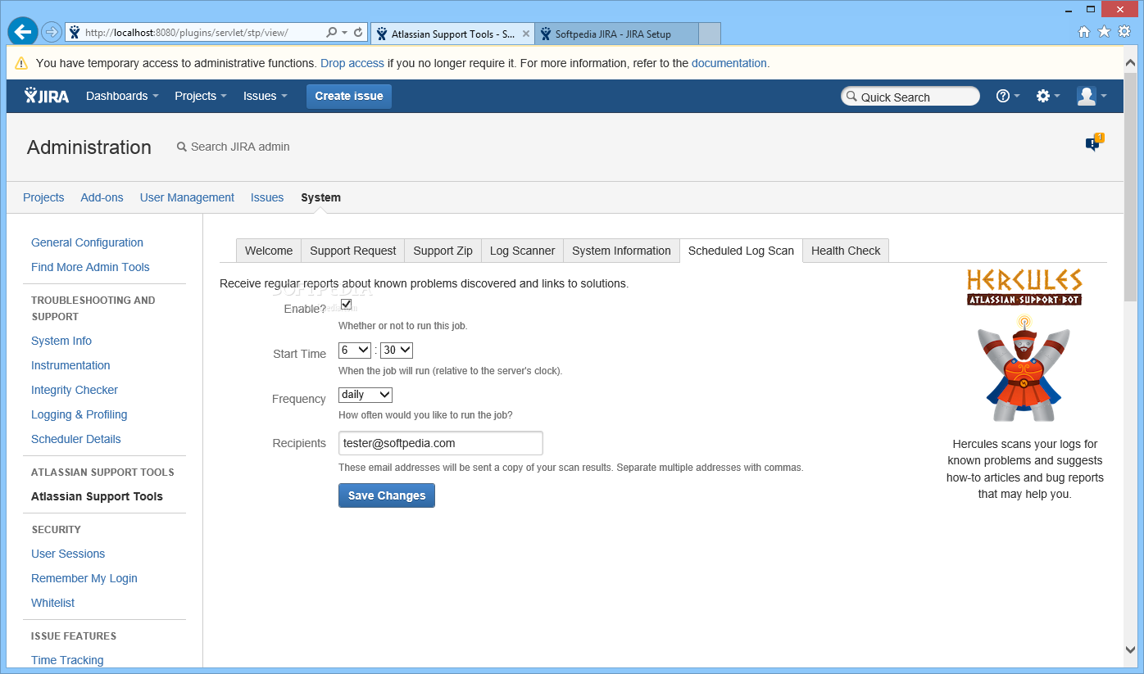This screenshot has height=674, width=1144.
Task: Expand the Projects menu
Action: click(x=201, y=96)
